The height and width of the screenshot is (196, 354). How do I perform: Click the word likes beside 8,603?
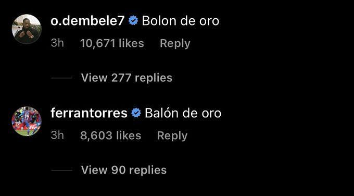[x=129, y=136]
